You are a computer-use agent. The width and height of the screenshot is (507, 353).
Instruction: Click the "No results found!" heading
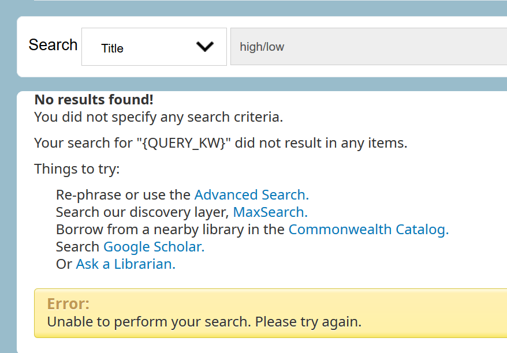(x=94, y=99)
